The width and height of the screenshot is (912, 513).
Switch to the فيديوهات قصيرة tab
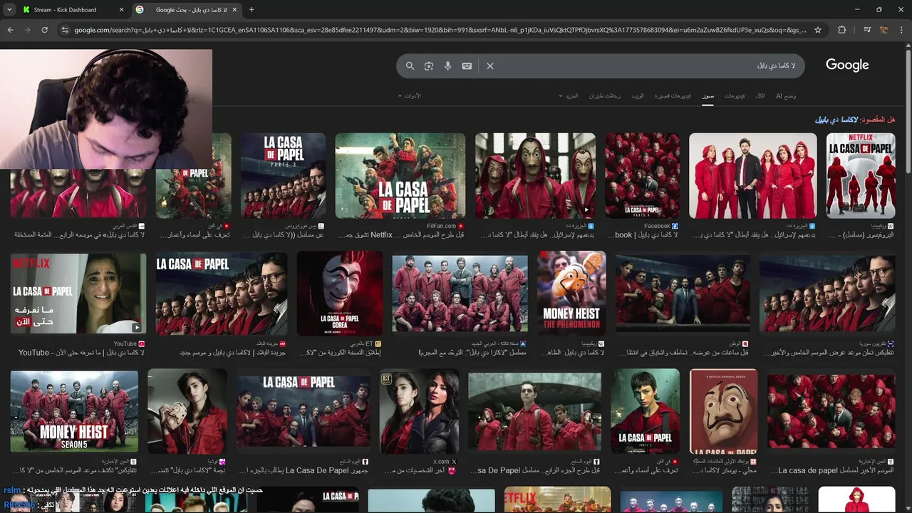(673, 95)
